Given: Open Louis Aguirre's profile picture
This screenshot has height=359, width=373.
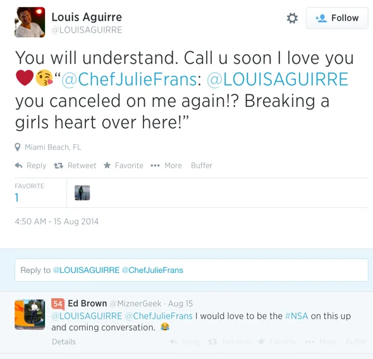Looking at the screenshot, I should pyautogui.click(x=30, y=22).
